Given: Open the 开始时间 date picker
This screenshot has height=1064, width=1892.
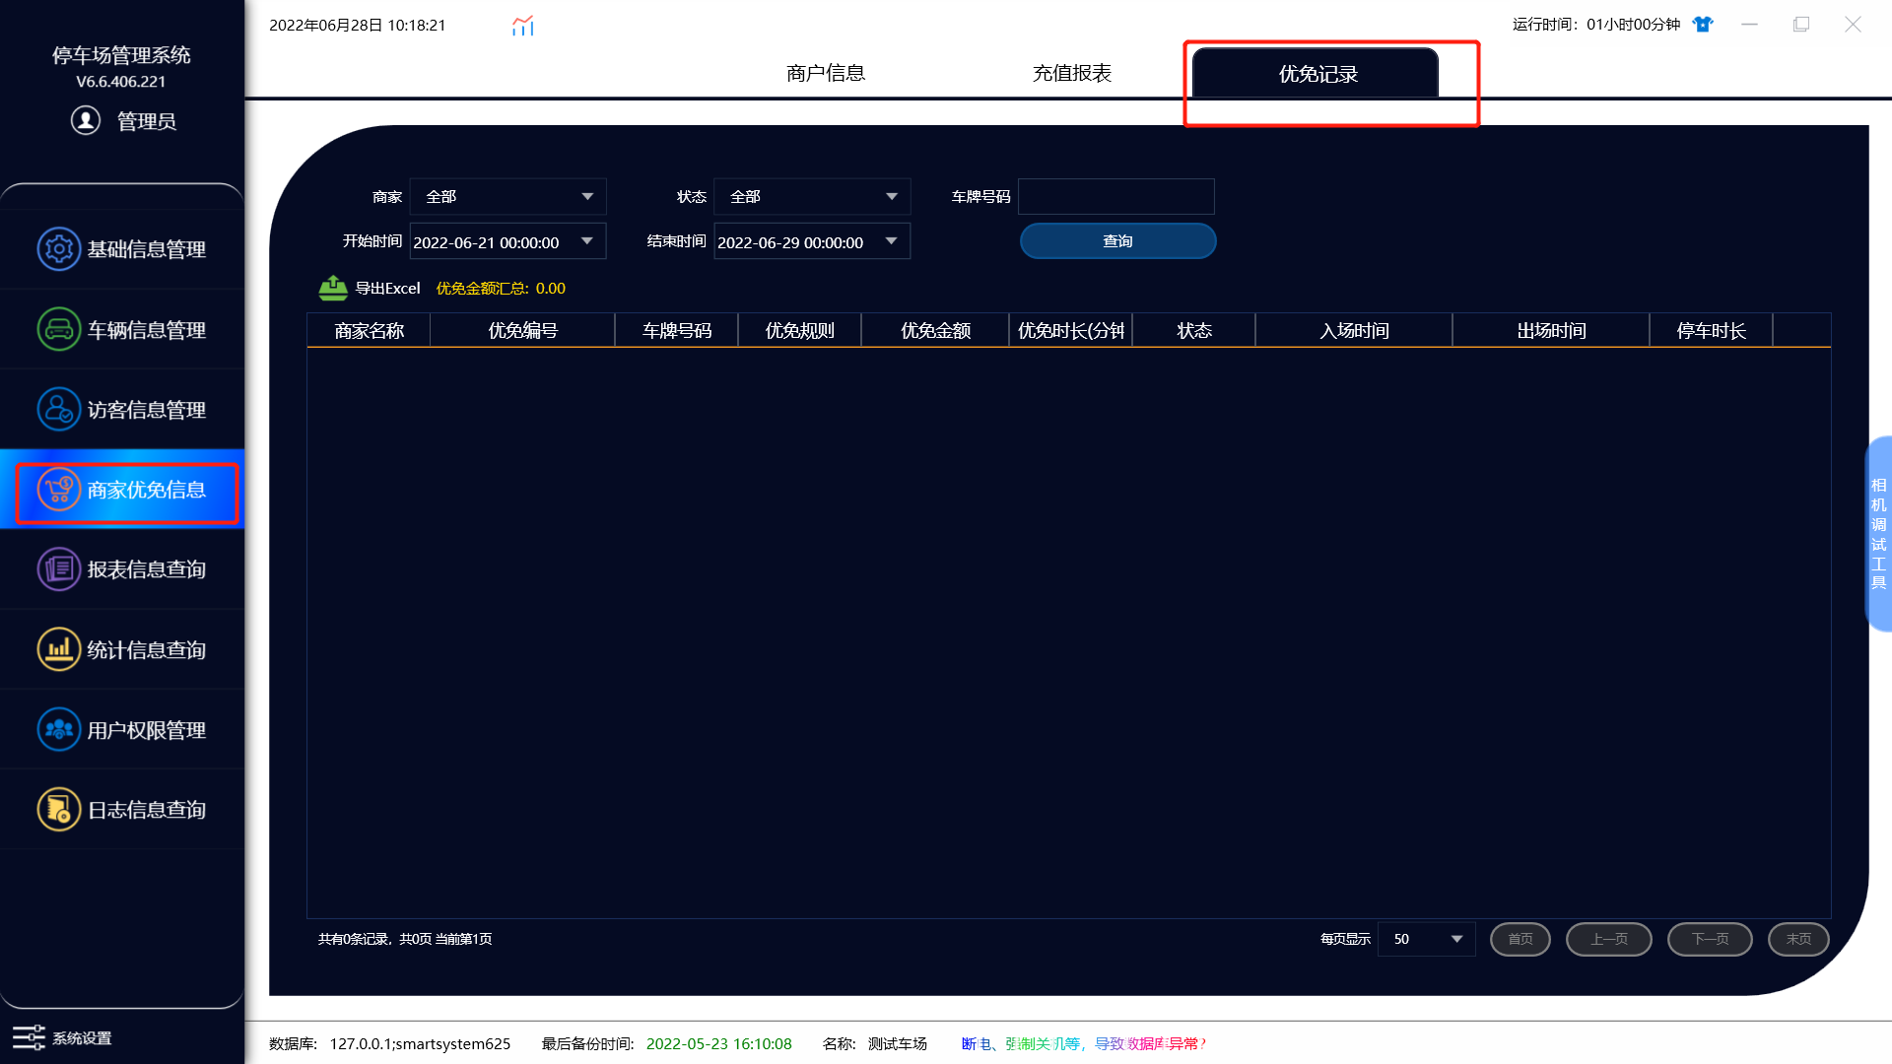Looking at the screenshot, I should point(507,241).
